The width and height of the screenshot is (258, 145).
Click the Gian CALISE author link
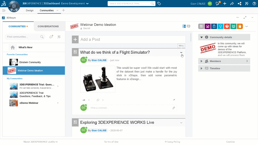click(99, 60)
